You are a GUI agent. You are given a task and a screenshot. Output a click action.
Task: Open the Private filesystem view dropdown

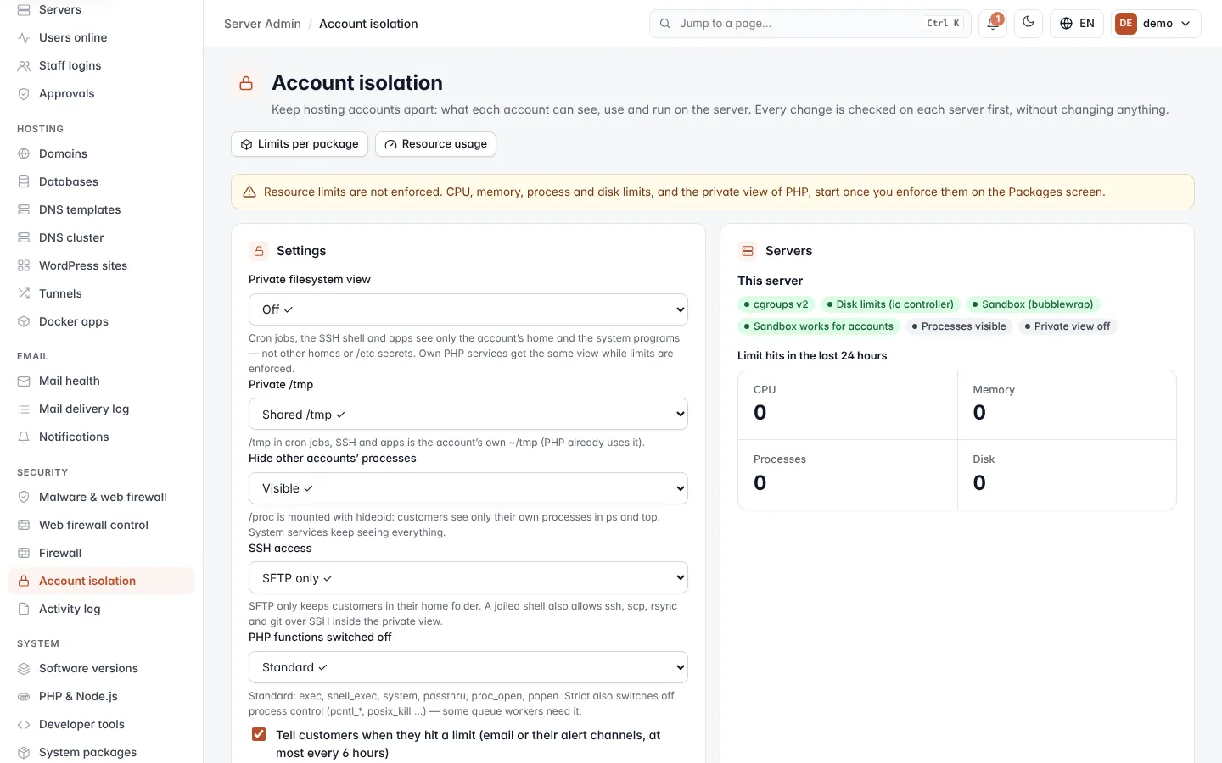click(x=468, y=309)
